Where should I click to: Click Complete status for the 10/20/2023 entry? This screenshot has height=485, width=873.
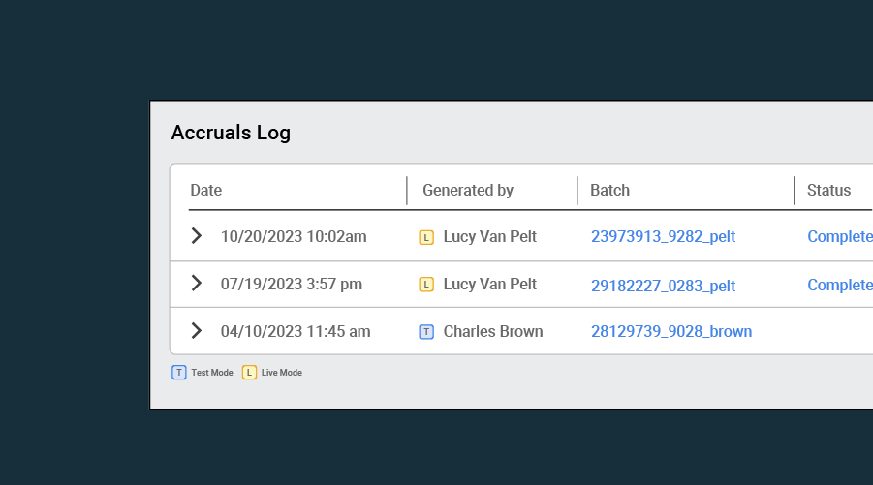840,237
